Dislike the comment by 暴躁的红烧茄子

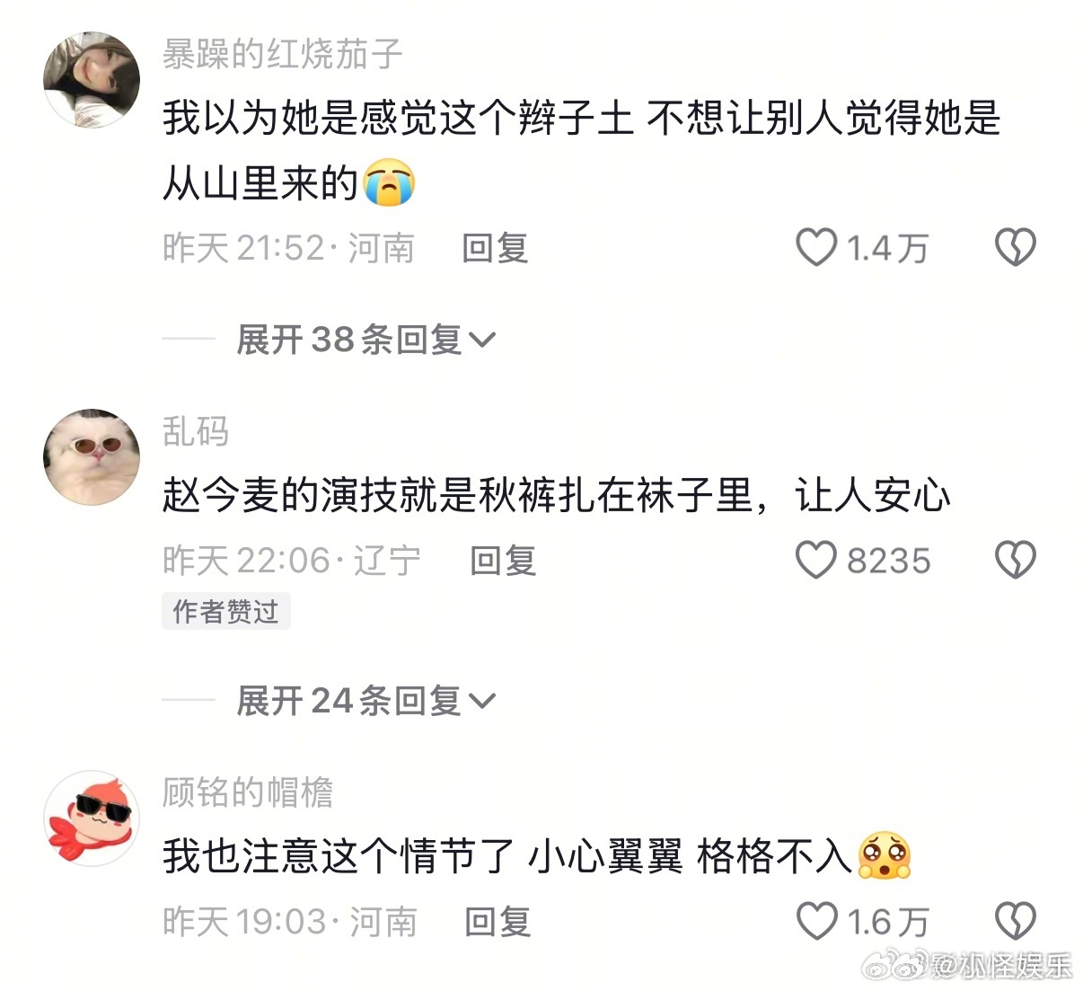pos(1016,247)
